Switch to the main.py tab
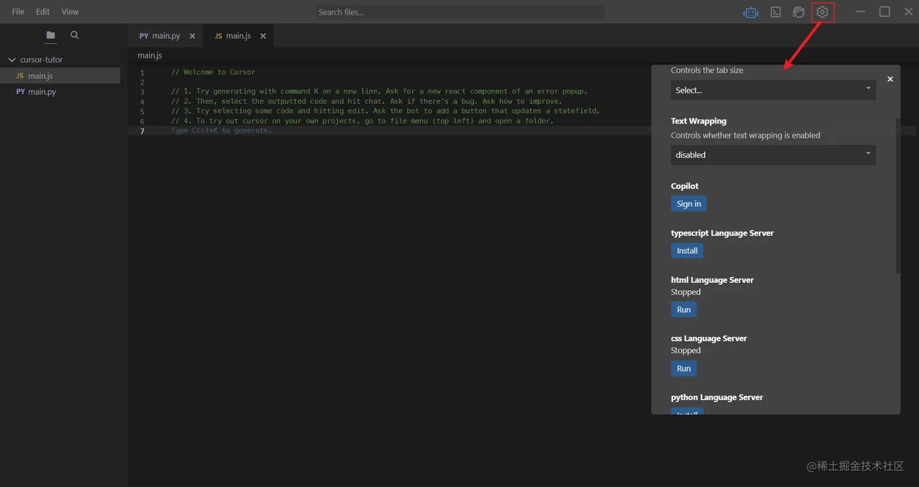The width and height of the screenshot is (919, 487). (160, 36)
